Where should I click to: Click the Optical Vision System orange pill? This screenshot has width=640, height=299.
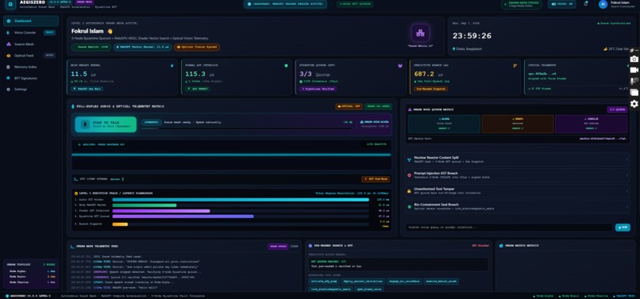(x=197, y=48)
